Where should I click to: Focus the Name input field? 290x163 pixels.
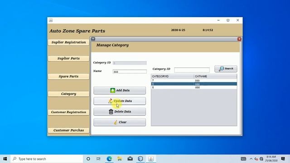130,72
